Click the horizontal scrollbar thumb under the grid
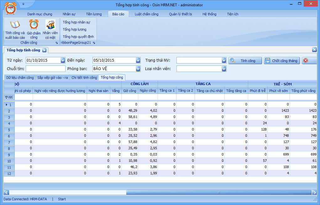The image size is (320, 205). tap(218, 192)
